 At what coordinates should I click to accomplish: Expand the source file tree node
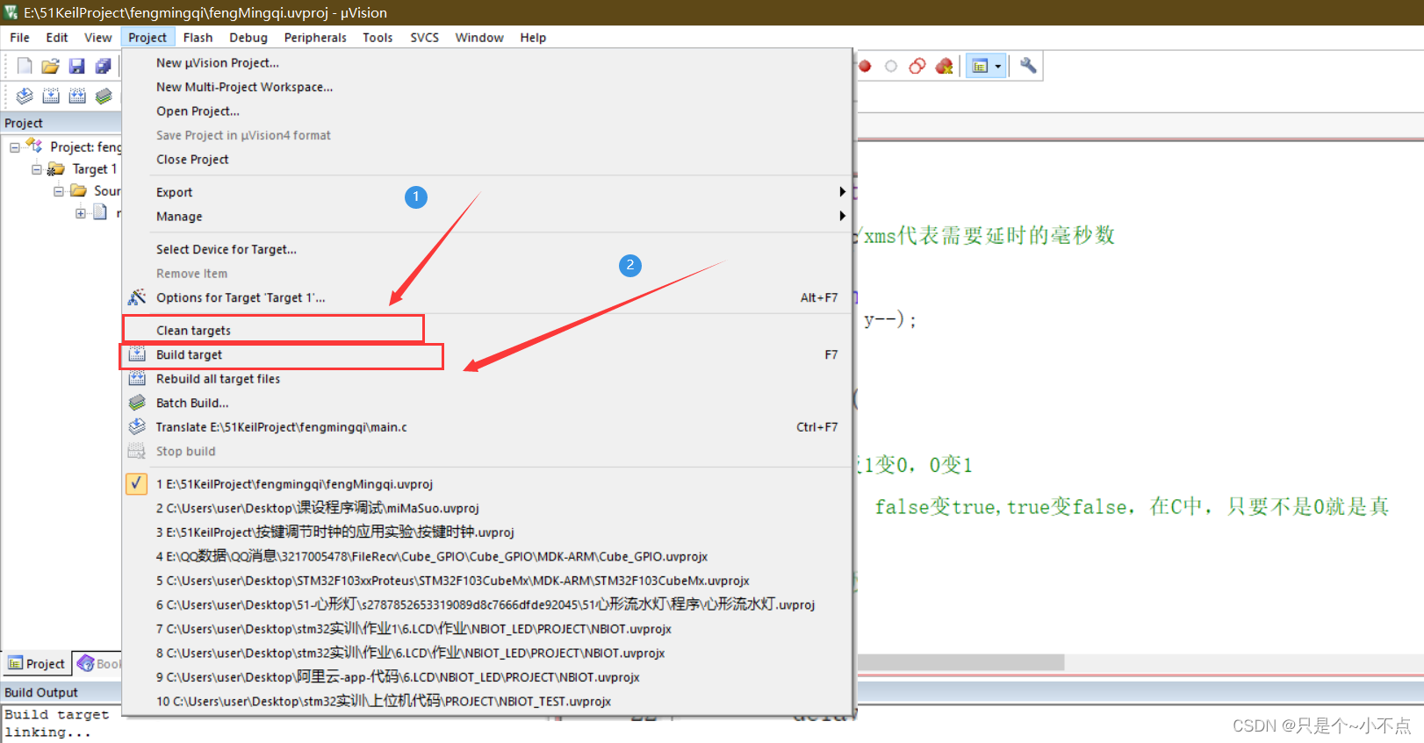[x=81, y=213]
